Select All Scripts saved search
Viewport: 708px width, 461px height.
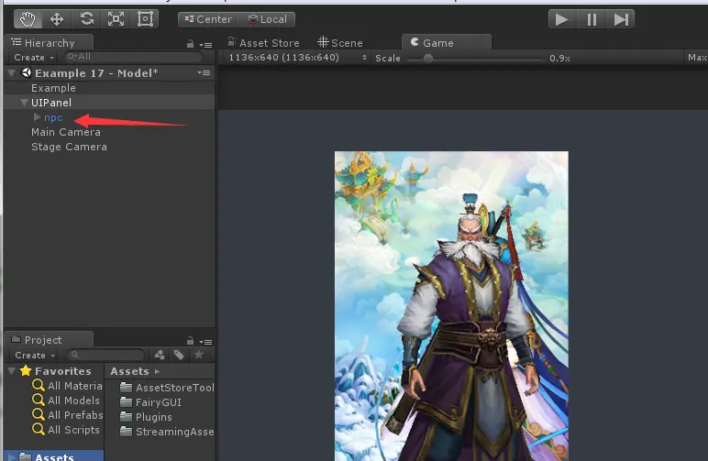(x=66, y=430)
